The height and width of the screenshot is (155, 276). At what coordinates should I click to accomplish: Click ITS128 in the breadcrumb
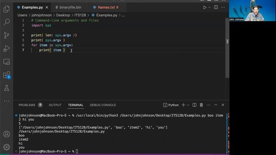tap(80, 15)
